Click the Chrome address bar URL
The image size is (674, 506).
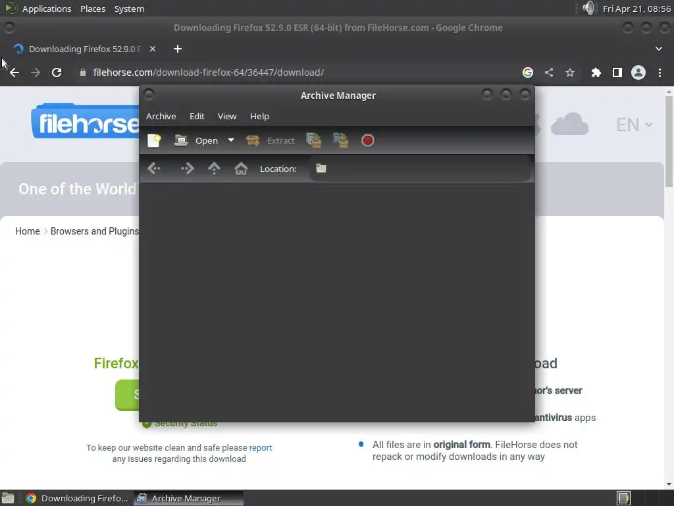click(x=209, y=72)
